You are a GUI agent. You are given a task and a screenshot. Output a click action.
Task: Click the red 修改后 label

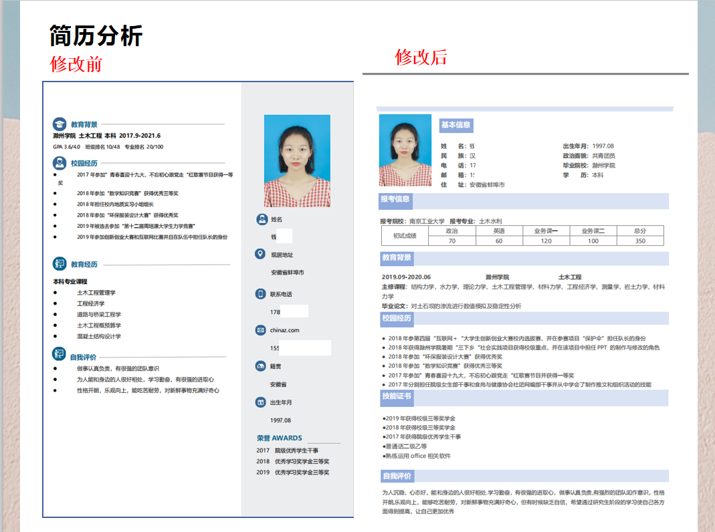click(x=421, y=57)
